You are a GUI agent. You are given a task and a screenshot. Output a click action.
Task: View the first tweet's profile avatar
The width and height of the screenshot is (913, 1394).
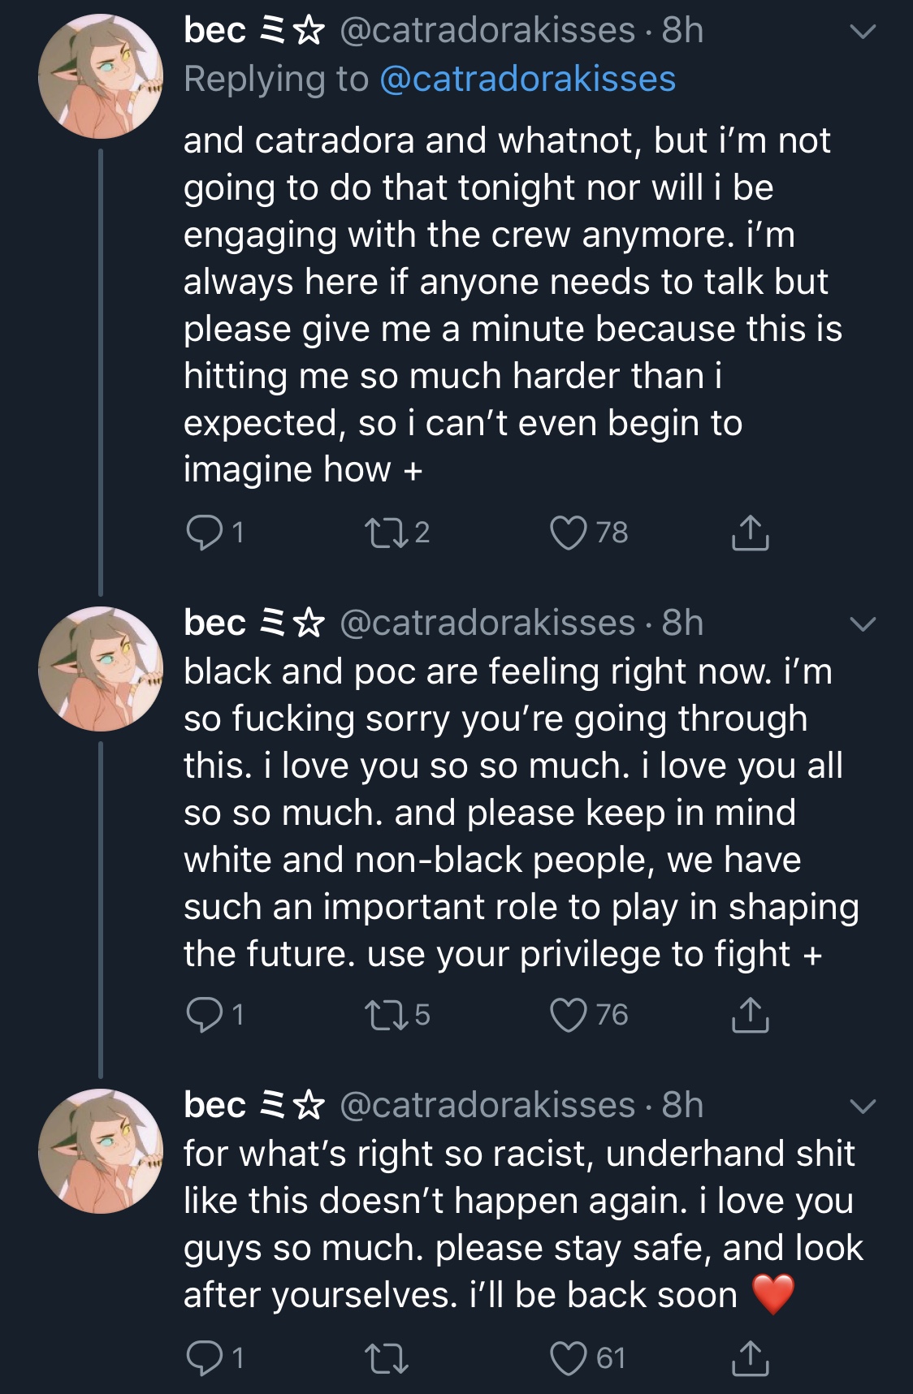click(101, 76)
